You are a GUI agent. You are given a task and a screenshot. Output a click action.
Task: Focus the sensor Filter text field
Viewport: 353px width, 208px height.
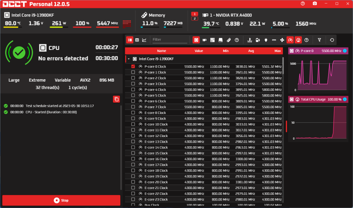click(170, 40)
